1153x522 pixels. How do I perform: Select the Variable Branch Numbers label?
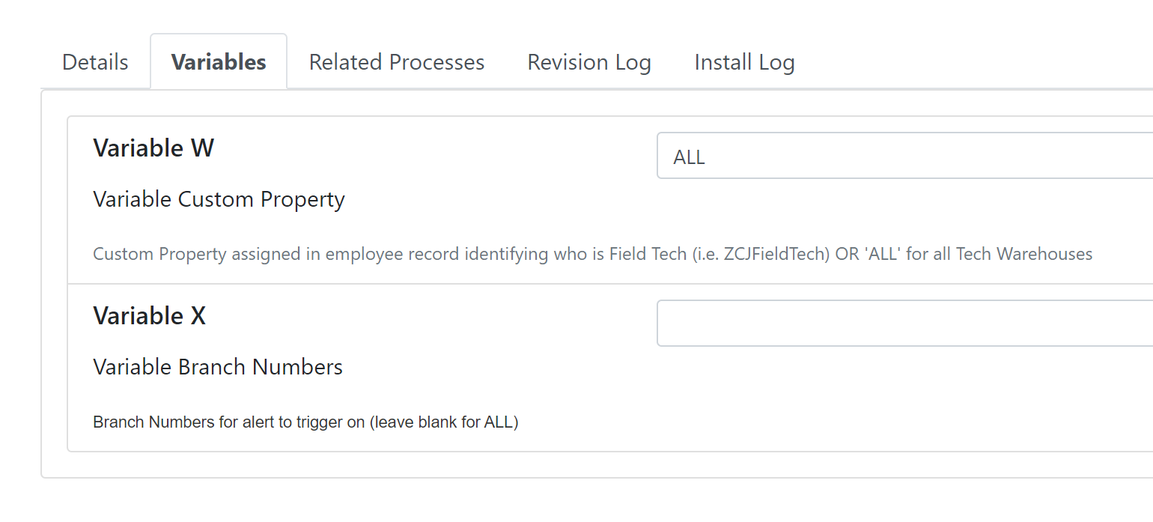point(218,367)
